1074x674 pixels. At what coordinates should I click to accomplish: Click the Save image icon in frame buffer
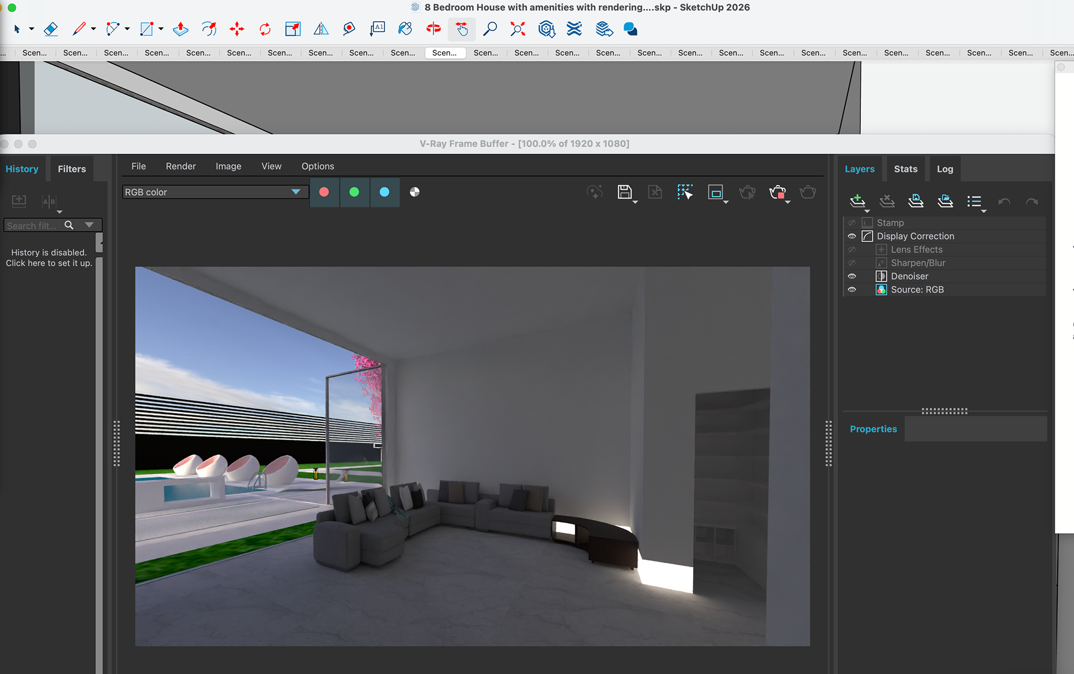pos(624,192)
